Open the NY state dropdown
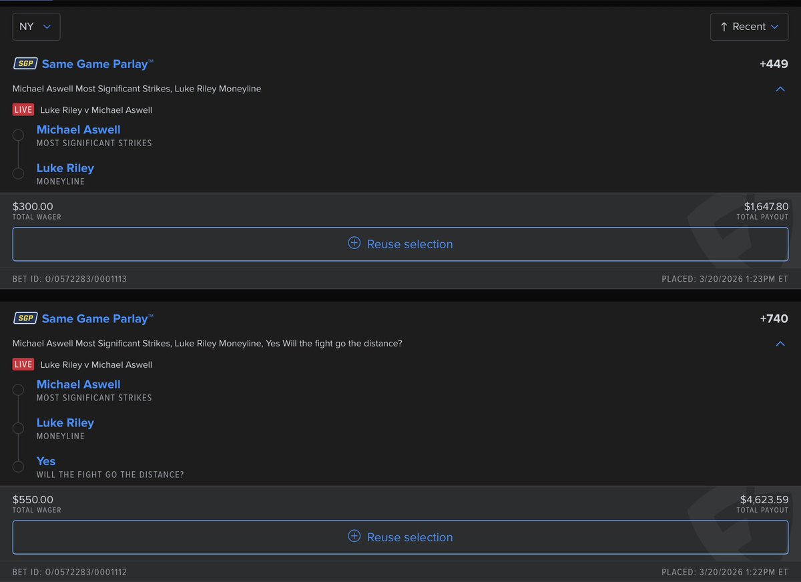Image resolution: width=801 pixels, height=582 pixels. [36, 27]
